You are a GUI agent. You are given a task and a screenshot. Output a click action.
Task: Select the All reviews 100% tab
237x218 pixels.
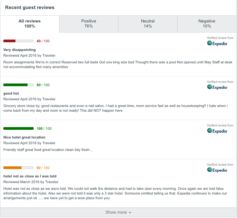30,24
